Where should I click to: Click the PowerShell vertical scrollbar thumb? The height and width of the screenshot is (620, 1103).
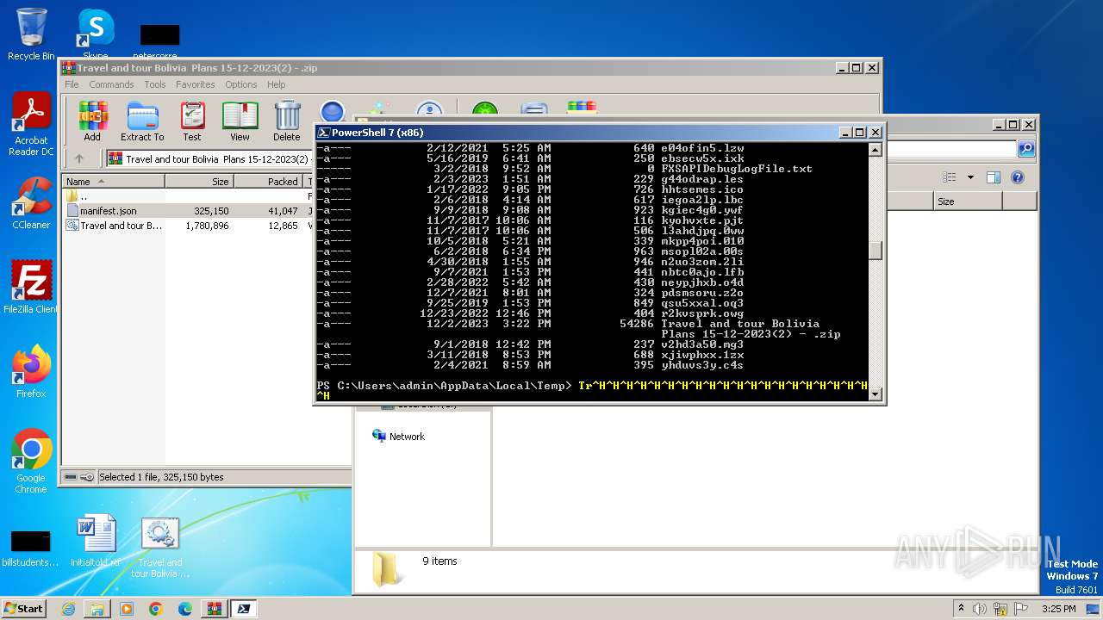[x=875, y=251]
